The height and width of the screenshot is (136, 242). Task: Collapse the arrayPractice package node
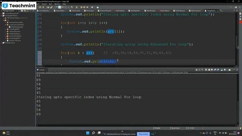6,25
